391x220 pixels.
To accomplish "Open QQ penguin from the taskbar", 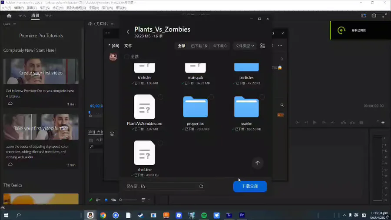I will coord(90,215).
